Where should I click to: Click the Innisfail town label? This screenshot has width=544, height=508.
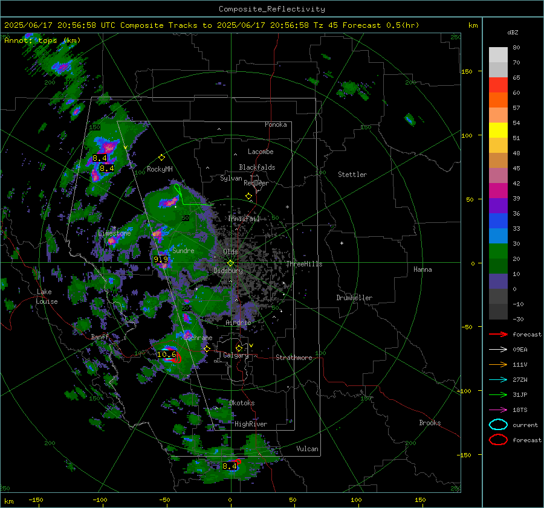tap(244, 219)
